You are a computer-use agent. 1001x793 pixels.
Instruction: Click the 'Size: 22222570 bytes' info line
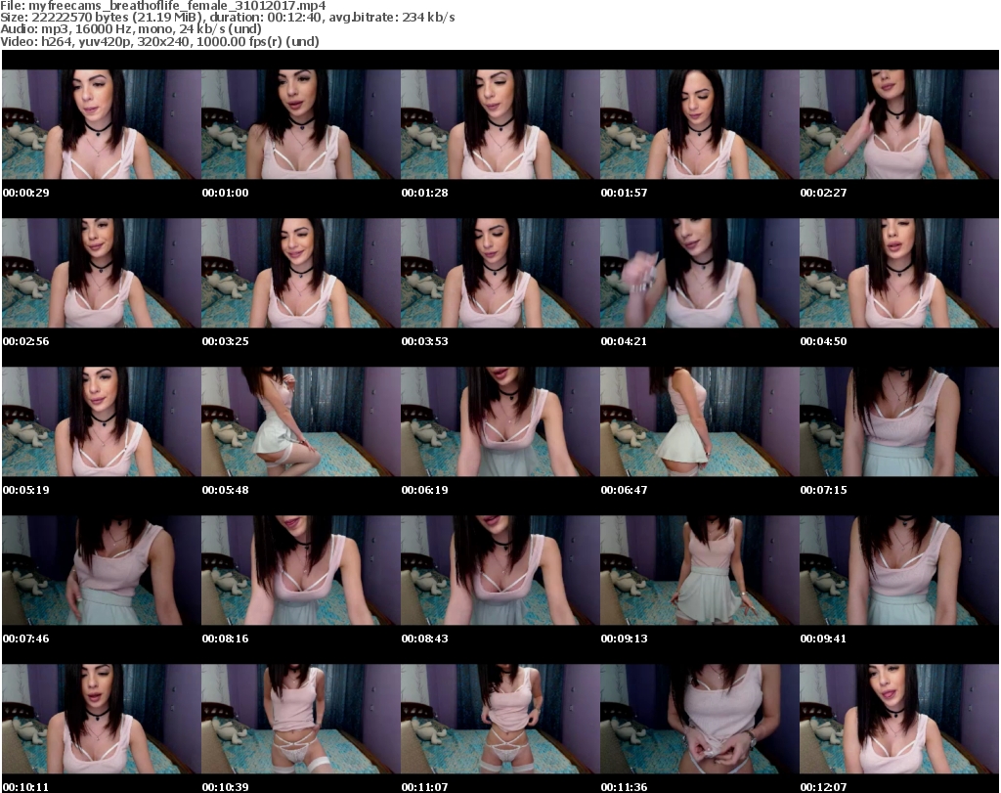(228, 18)
